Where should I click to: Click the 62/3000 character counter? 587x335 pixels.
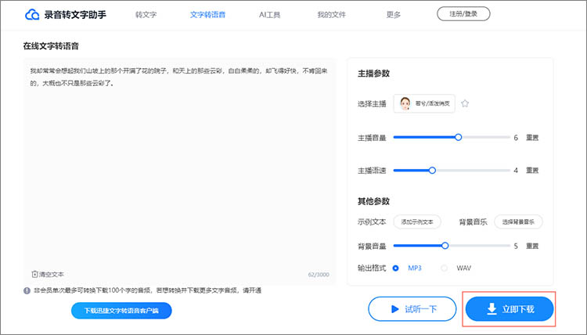(319, 275)
